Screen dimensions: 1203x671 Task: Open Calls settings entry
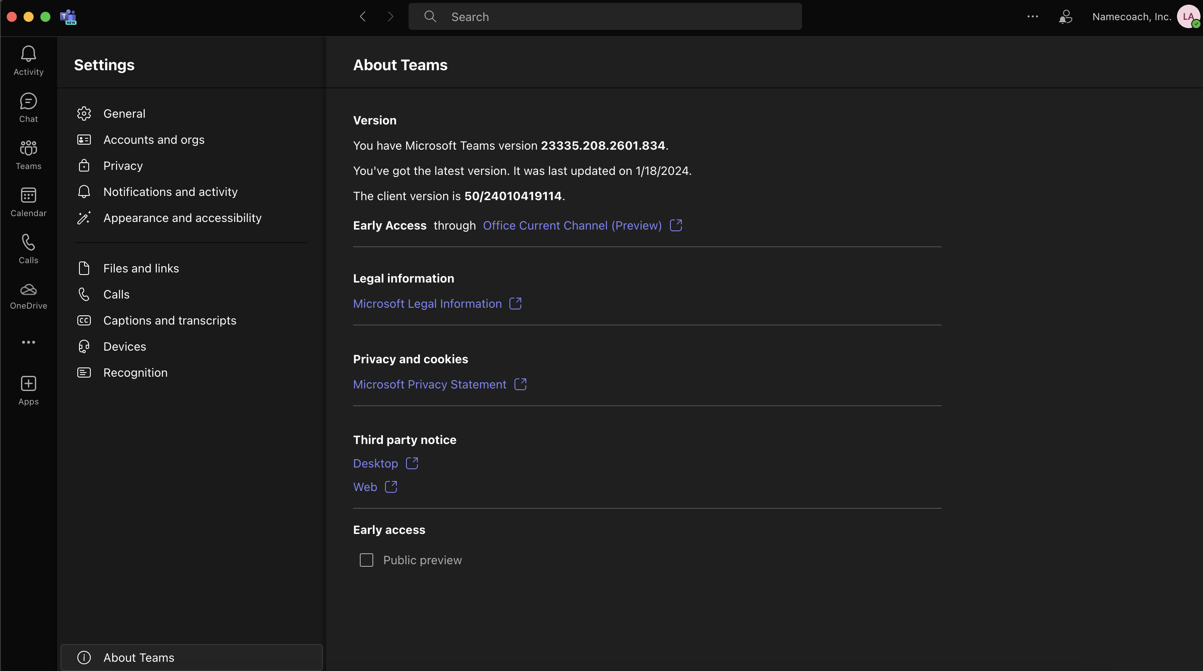(x=191, y=295)
